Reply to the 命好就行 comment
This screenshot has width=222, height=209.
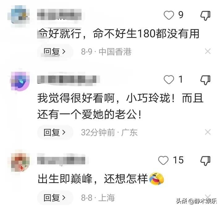click(55, 51)
